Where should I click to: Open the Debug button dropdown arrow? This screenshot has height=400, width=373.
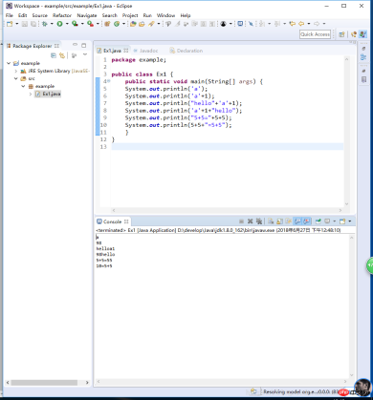pyautogui.click(x=52, y=24)
